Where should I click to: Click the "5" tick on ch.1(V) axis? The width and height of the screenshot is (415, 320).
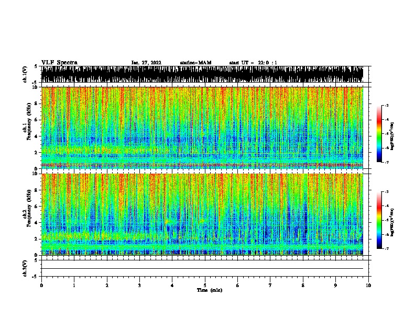coord(36,66)
